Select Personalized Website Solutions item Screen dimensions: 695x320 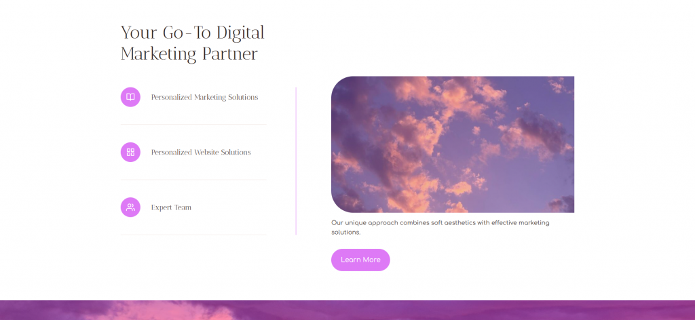[193, 153]
